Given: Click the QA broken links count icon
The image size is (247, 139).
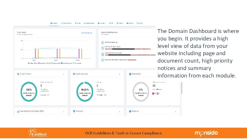Looking at the screenshot, I should click(x=98, y=95).
